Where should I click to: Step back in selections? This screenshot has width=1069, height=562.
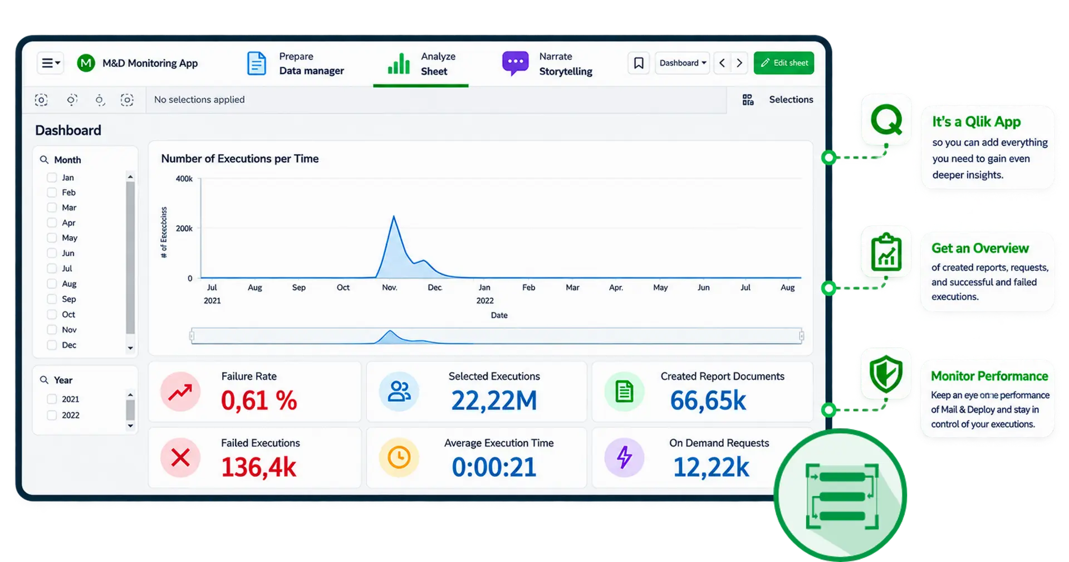(72, 100)
